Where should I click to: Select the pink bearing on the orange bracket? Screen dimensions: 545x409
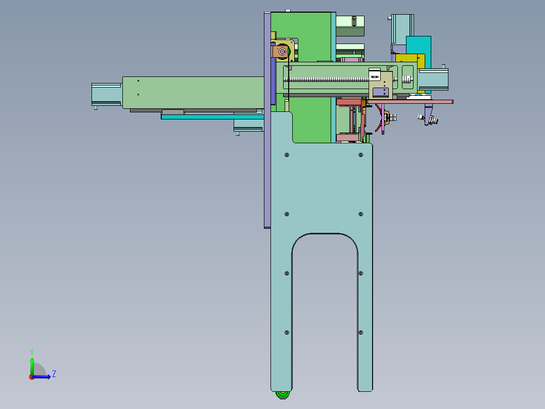coord(282,52)
